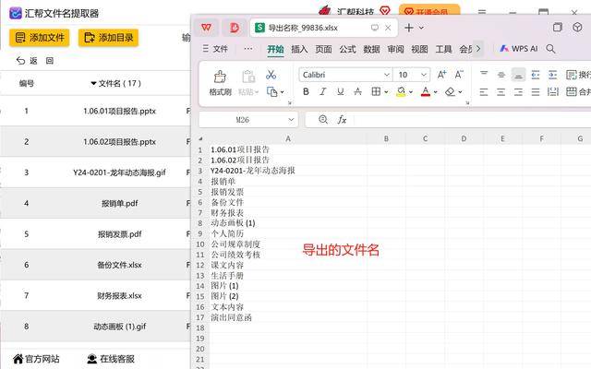Image resolution: width=591 pixels, height=369 pixels.
Task: Toggle italic formatting
Action: (x=323, y=91)
